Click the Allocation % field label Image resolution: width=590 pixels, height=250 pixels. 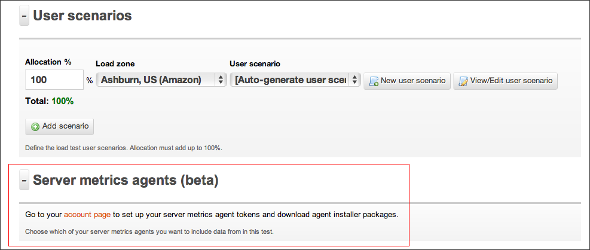[x=48, y=62]
